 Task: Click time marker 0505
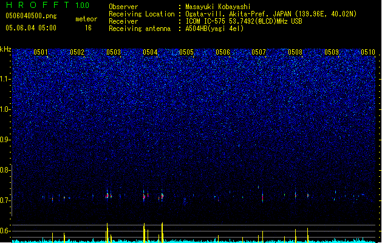click(x=186, y=52)
